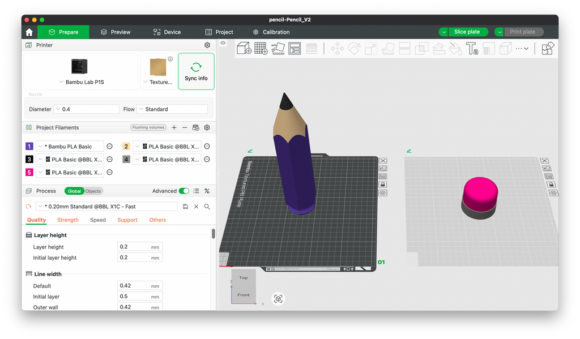Select the Color painting bucket tool
The width and height of the screenshot is (580, 339).
tap(455, 49)
